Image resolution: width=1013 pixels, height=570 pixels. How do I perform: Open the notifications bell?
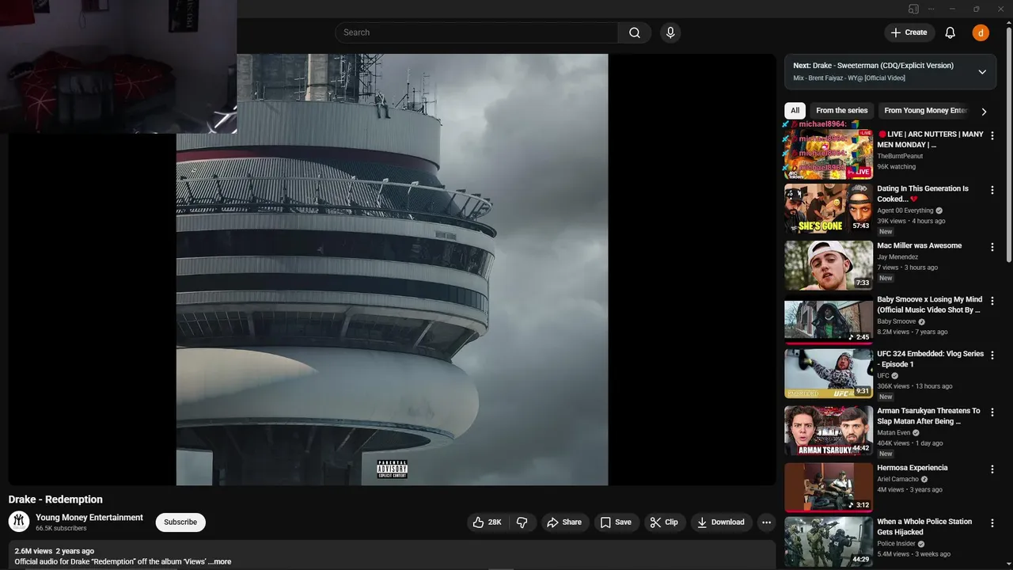coord(950,32)
